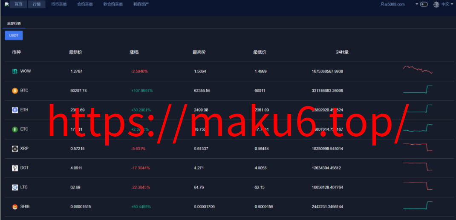This screenshot has width=456, height=220.
Task: Go to the 首页 tab
Action: pos(18,4)
